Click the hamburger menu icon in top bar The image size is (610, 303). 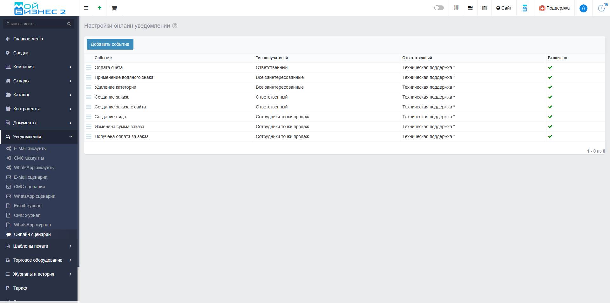(x=86, y=8)
